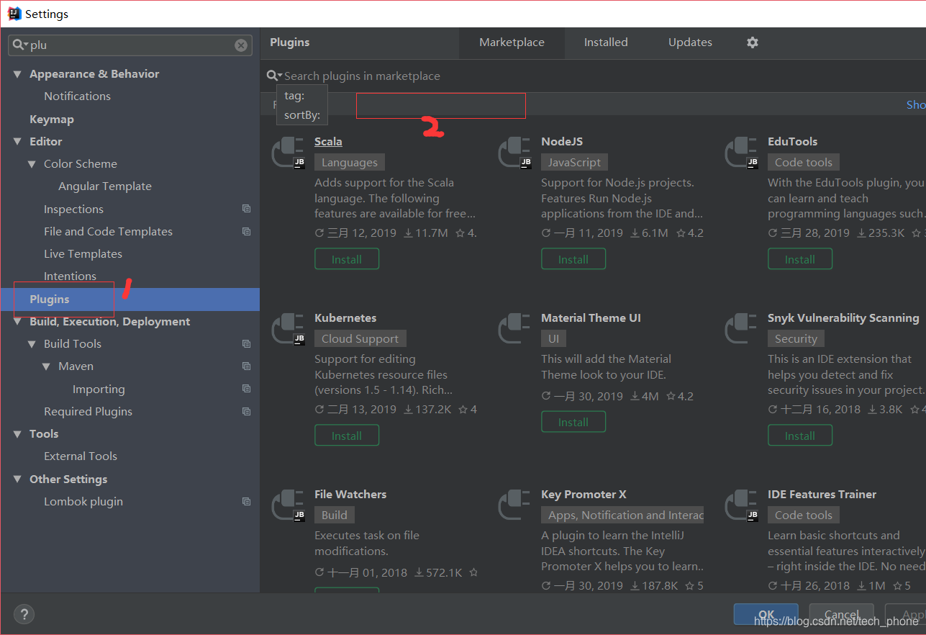The width and height of the screenshot is (926, 635).
Task: Open the Scala plugin title link
Action: tap(328, 142)
